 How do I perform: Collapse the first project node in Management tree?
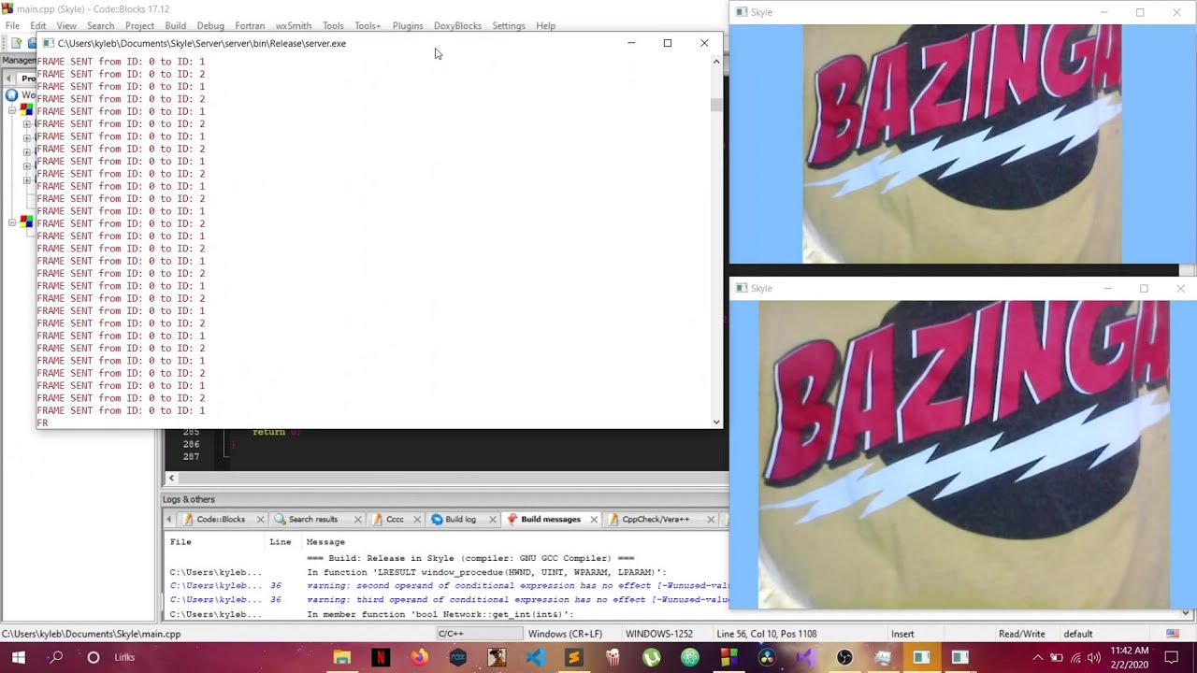[x=12, y=110]
